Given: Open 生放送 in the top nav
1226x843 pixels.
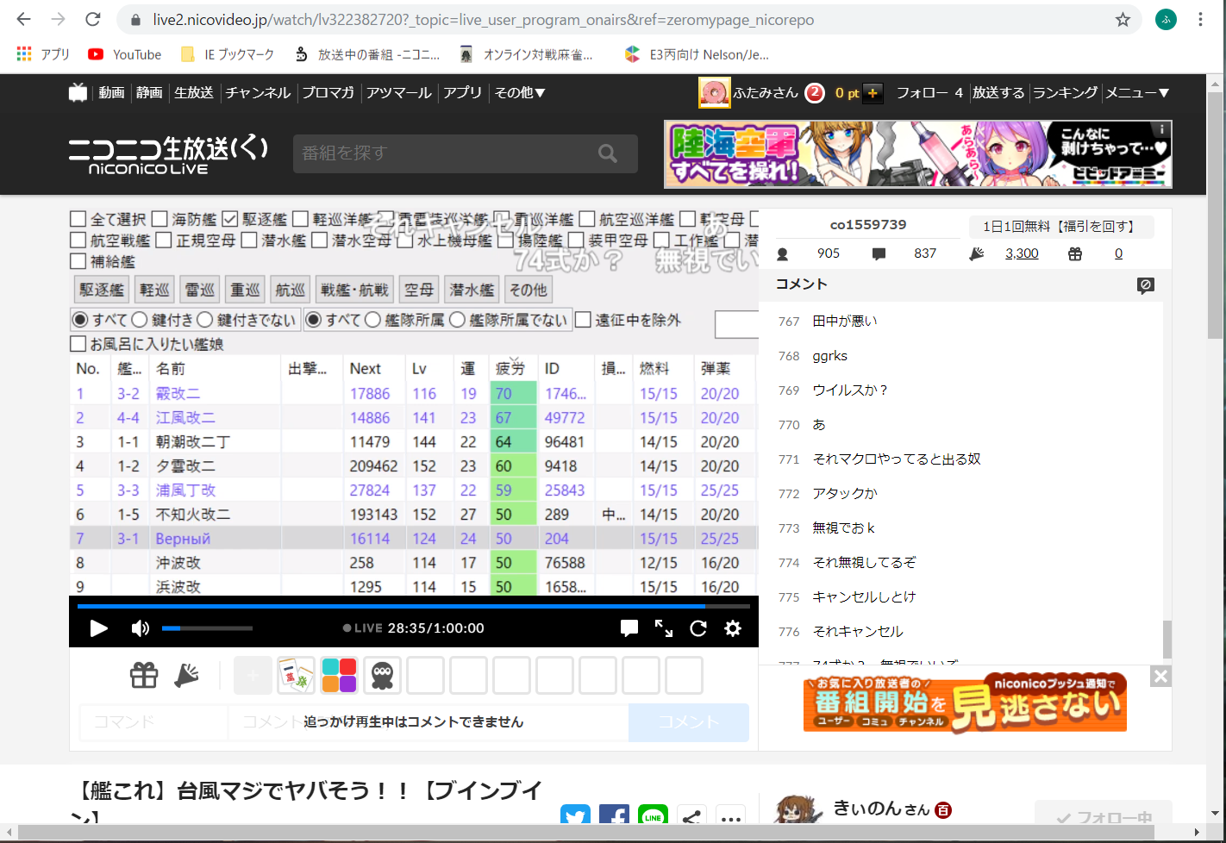Looking at the screenshot, I should tap(194, 92).
